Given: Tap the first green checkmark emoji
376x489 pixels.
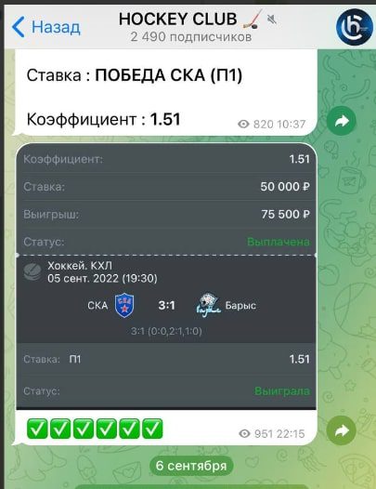Looking at the screenshot, I should 37,429.
